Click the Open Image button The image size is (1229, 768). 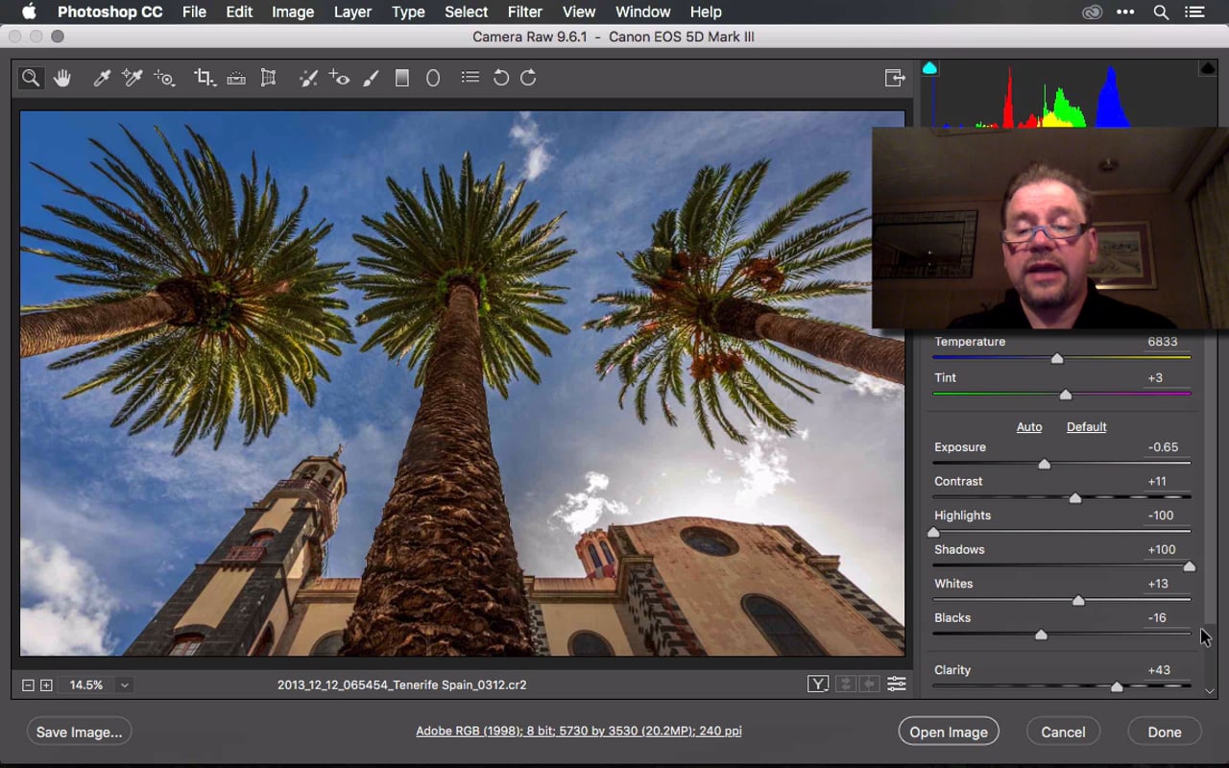pos(949,732)
